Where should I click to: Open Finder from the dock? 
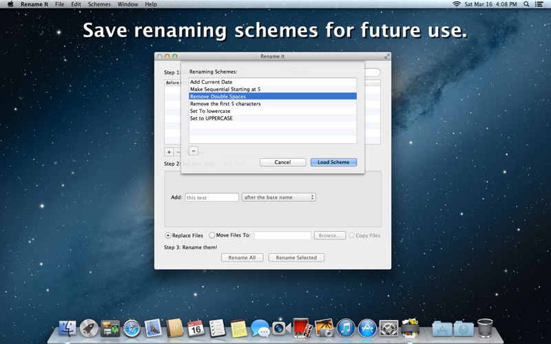pos(67,329)
